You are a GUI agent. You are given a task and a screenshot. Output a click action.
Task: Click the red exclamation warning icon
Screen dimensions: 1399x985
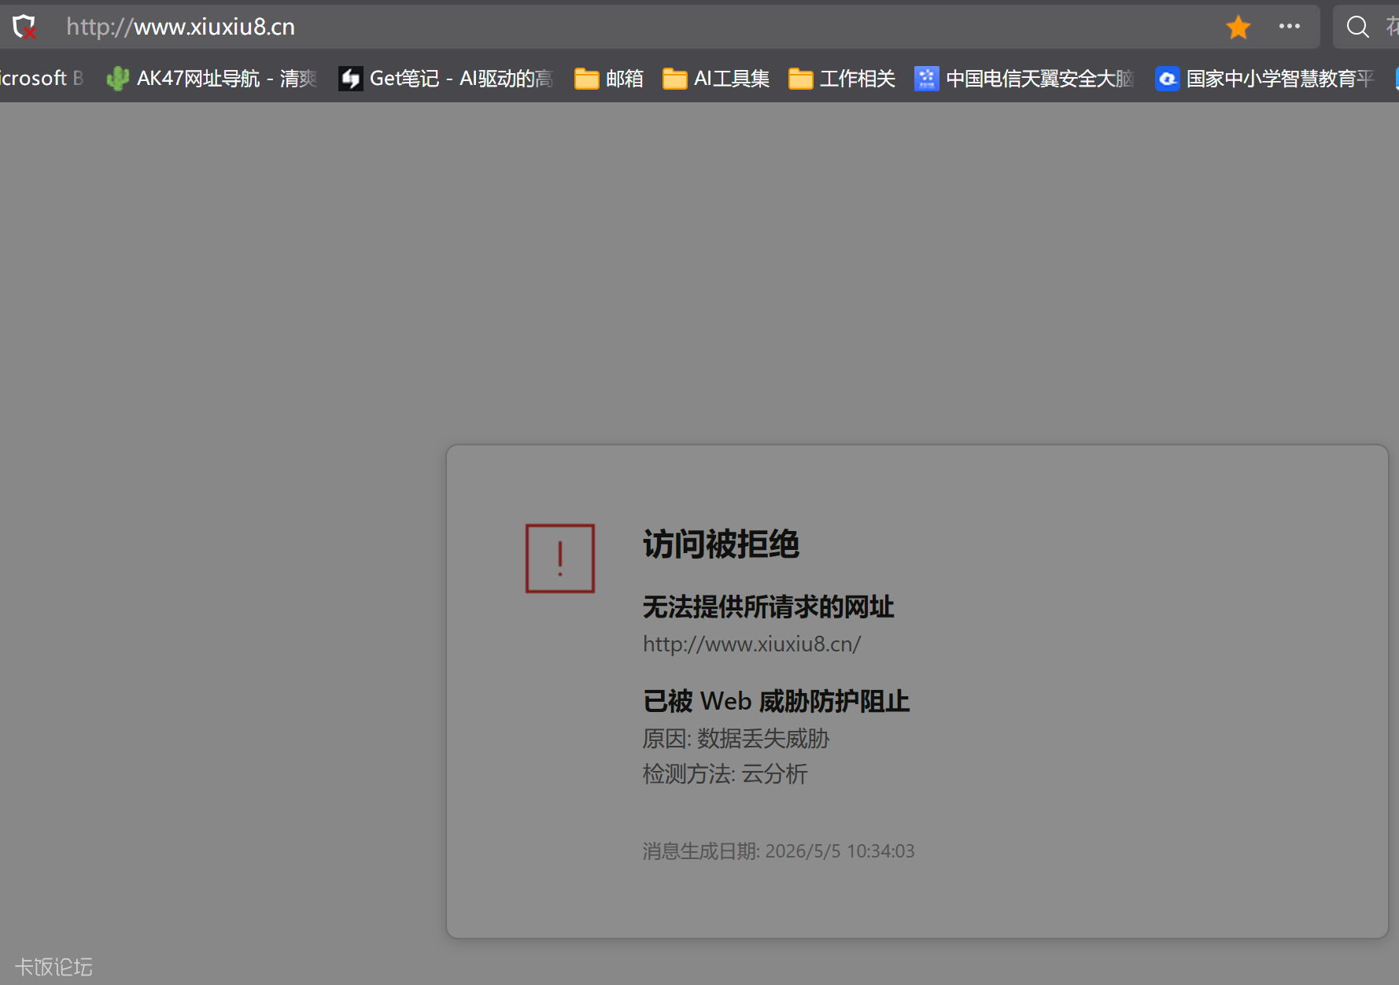560,559
